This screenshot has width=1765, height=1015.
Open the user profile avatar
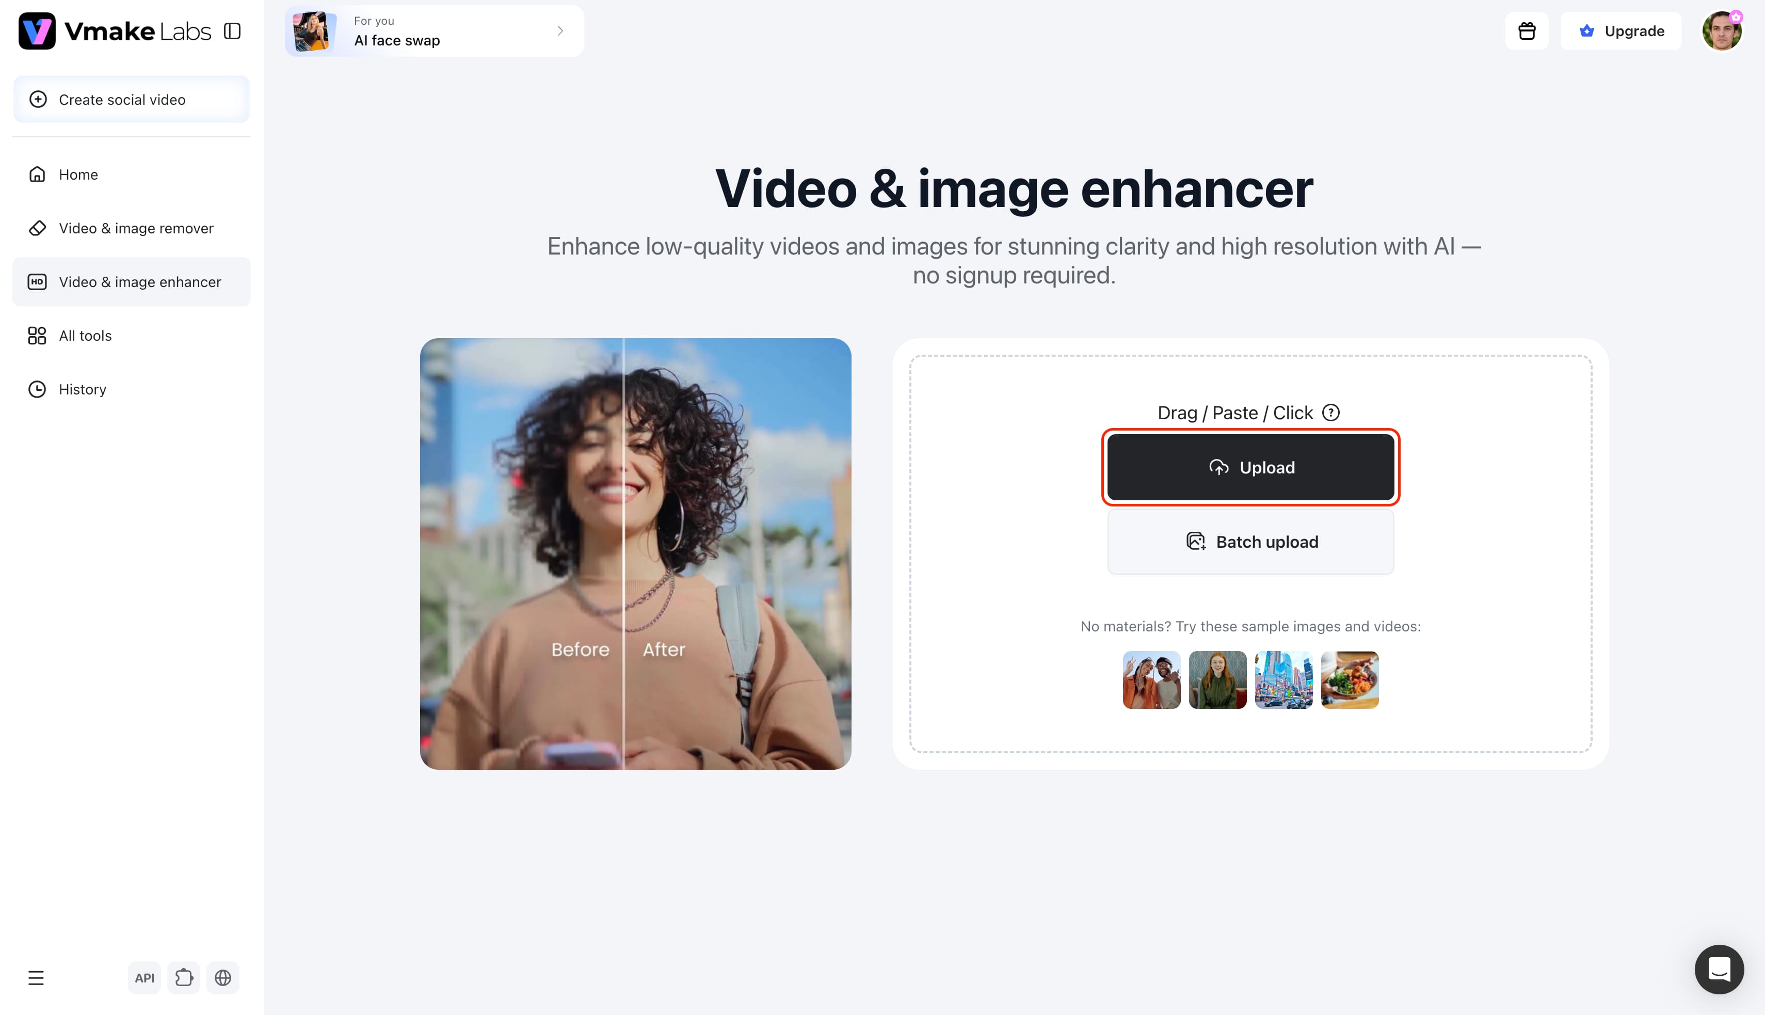click(x=1721, y=30)
